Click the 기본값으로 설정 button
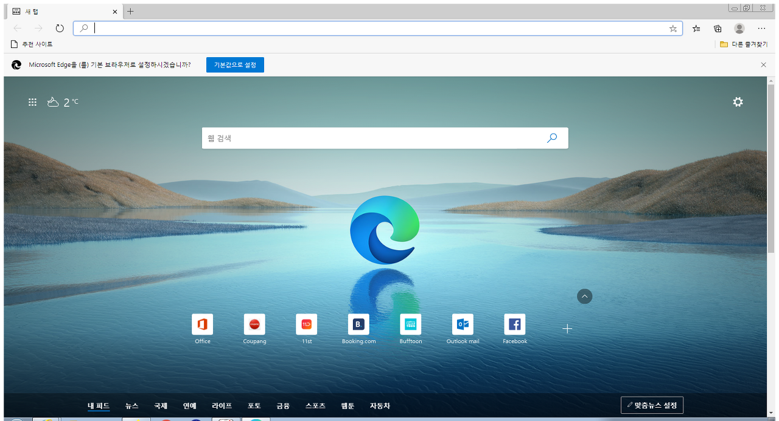The height and width of the screenshot is (421, 779). point(235,64)
